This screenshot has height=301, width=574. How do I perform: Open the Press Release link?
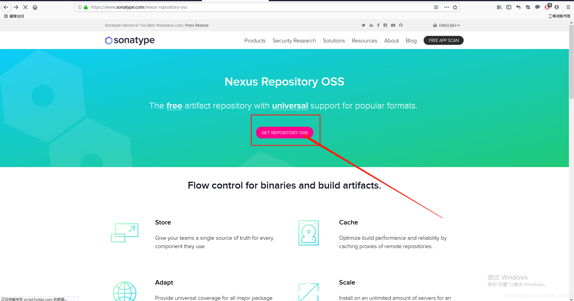click(x=197, y=25)
